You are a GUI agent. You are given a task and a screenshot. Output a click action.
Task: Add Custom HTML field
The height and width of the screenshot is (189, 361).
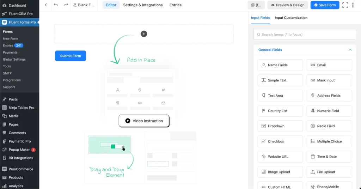[280, 185]
